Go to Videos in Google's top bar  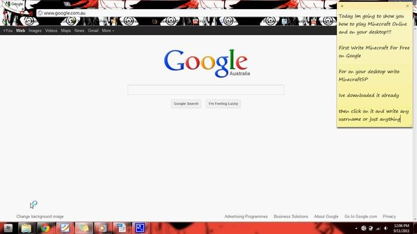coord(51,31)
